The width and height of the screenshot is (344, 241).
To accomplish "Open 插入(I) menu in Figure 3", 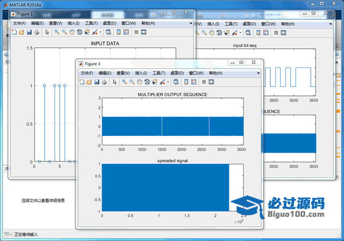I will tap(141, 73).
